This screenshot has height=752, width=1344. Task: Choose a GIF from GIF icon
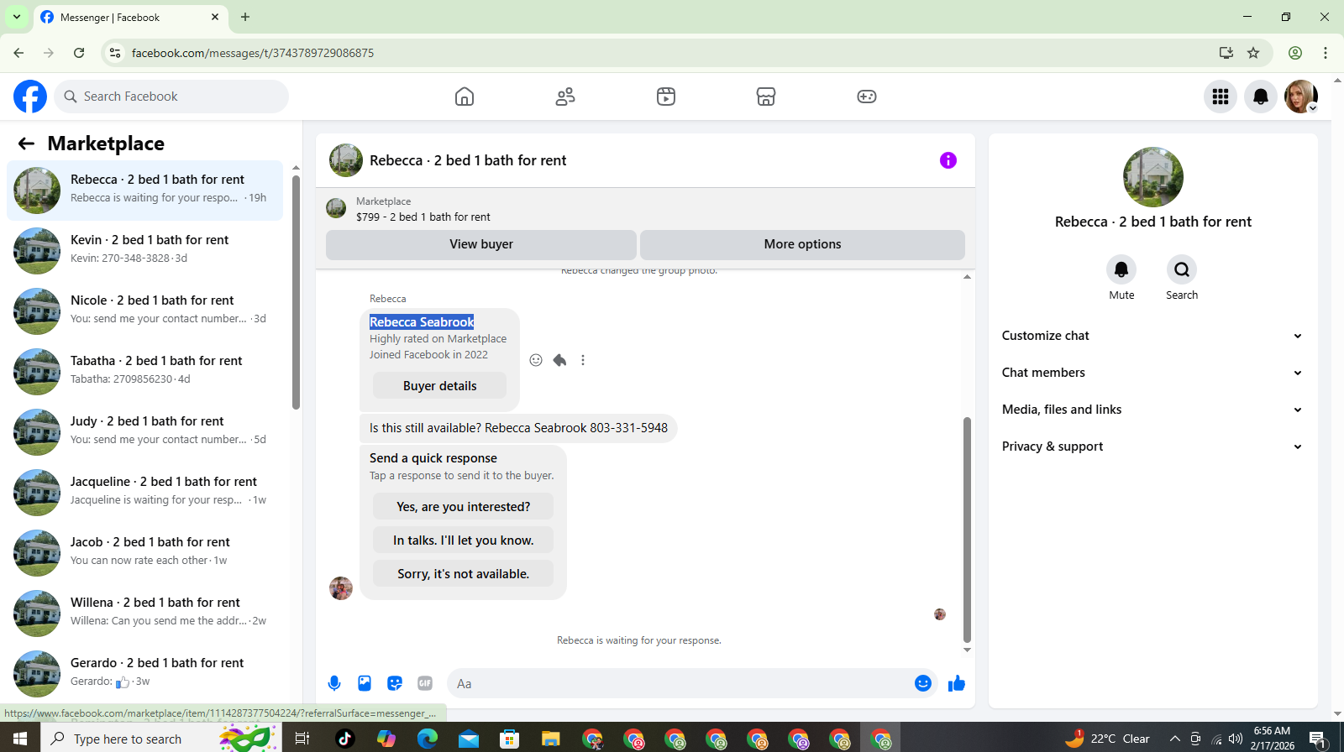click(425, 683)
